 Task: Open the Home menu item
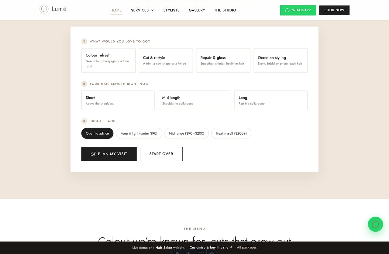point(116,10)
